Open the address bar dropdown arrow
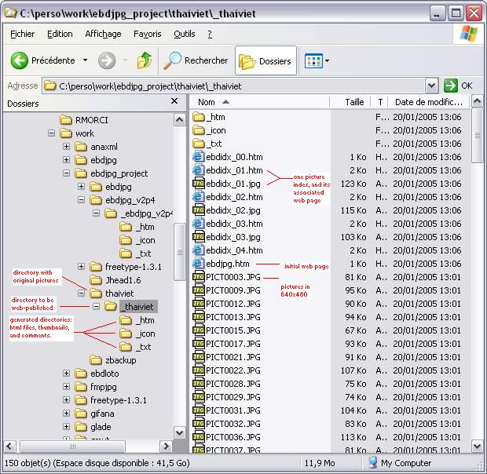 click(431, 86)
